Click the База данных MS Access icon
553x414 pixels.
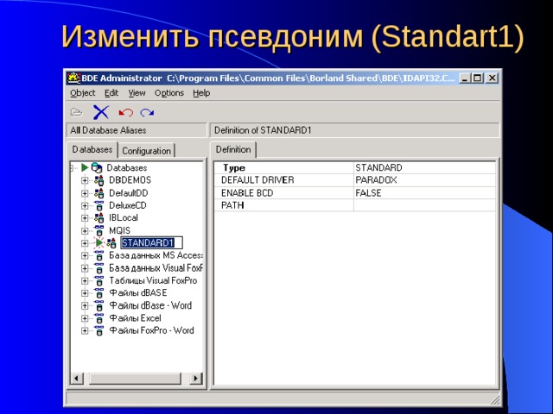click(x=99, y=255)
